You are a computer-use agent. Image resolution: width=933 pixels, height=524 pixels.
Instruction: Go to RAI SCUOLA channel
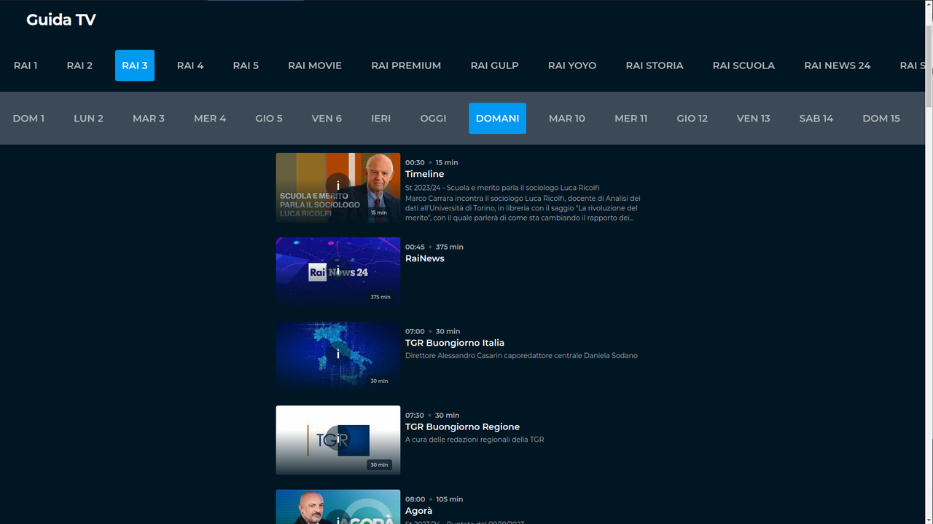tap(743, 65)
